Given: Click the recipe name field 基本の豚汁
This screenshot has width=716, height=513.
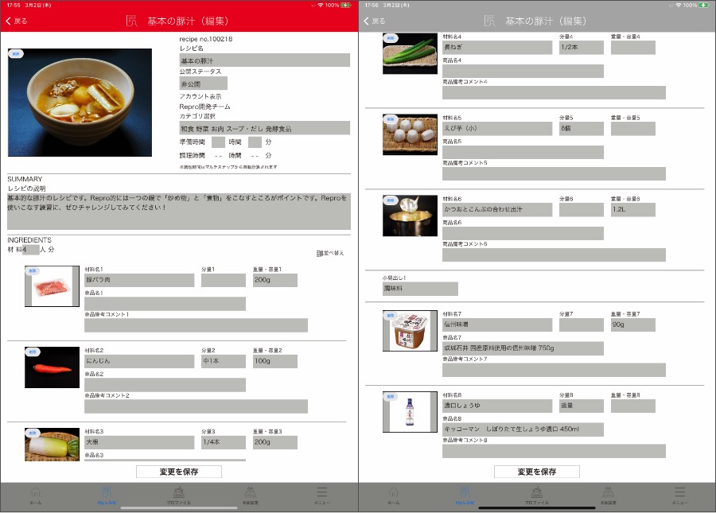Looking at the screenshot, I should (264, 60).
